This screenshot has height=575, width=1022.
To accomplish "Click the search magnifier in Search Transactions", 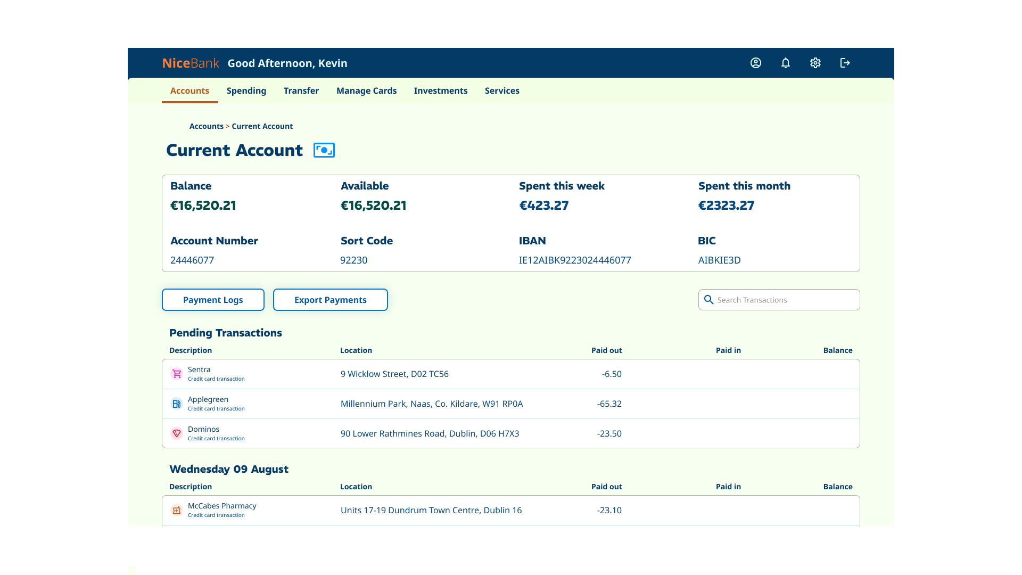I will pos(709,300).
